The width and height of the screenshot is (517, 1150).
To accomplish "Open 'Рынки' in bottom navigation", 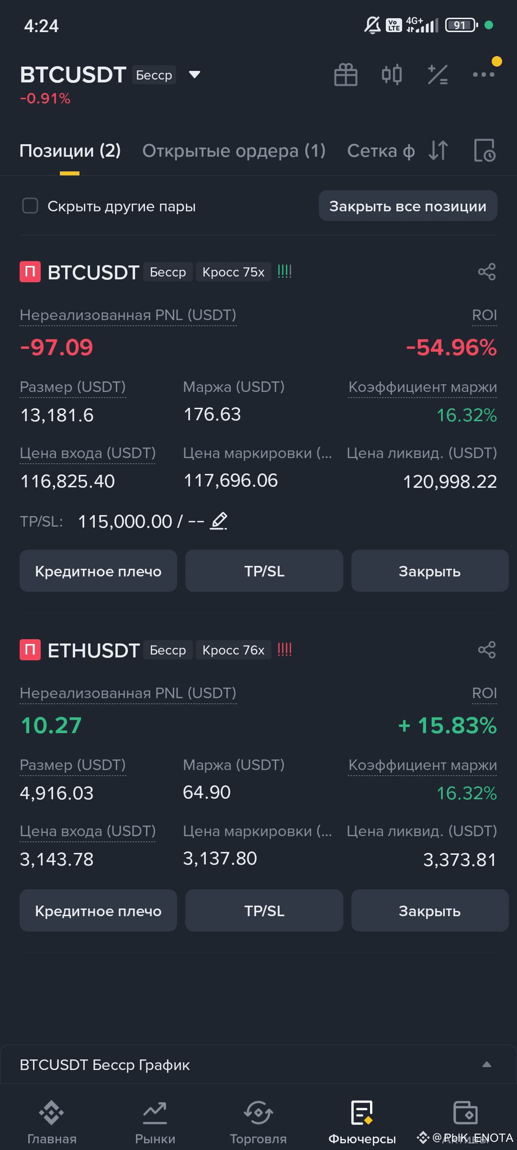I will click(x=155, y=1122).
